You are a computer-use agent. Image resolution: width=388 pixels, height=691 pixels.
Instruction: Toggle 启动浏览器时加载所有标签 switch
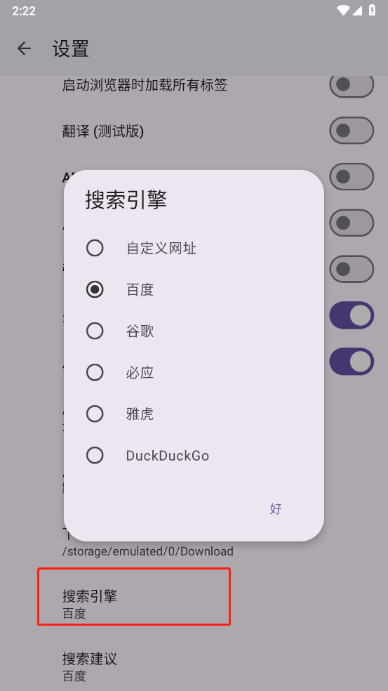pos(352,84)
